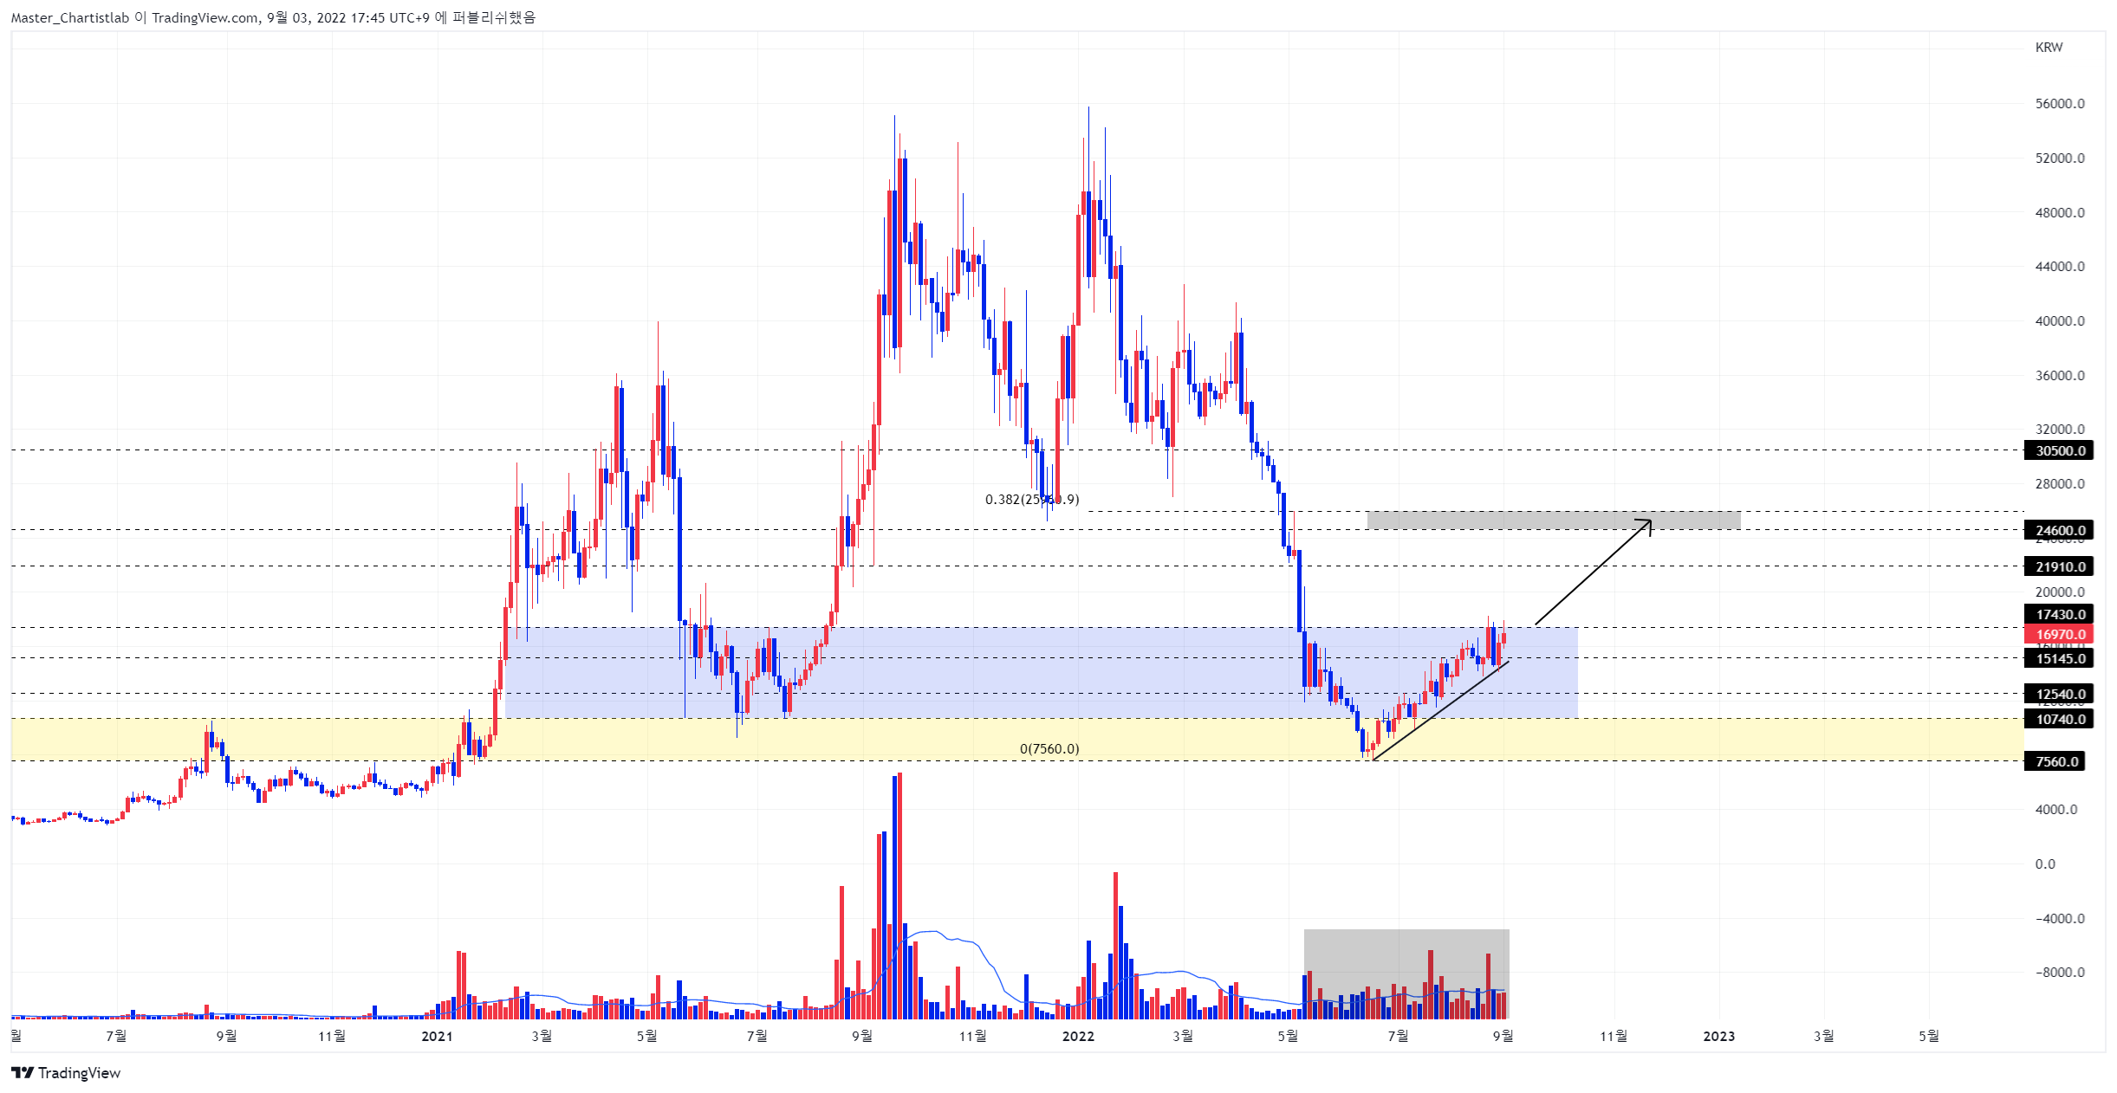Click the red 16970.0 current price tag
Viewport: 2117px width, 1093px height.
(2058, 634)
